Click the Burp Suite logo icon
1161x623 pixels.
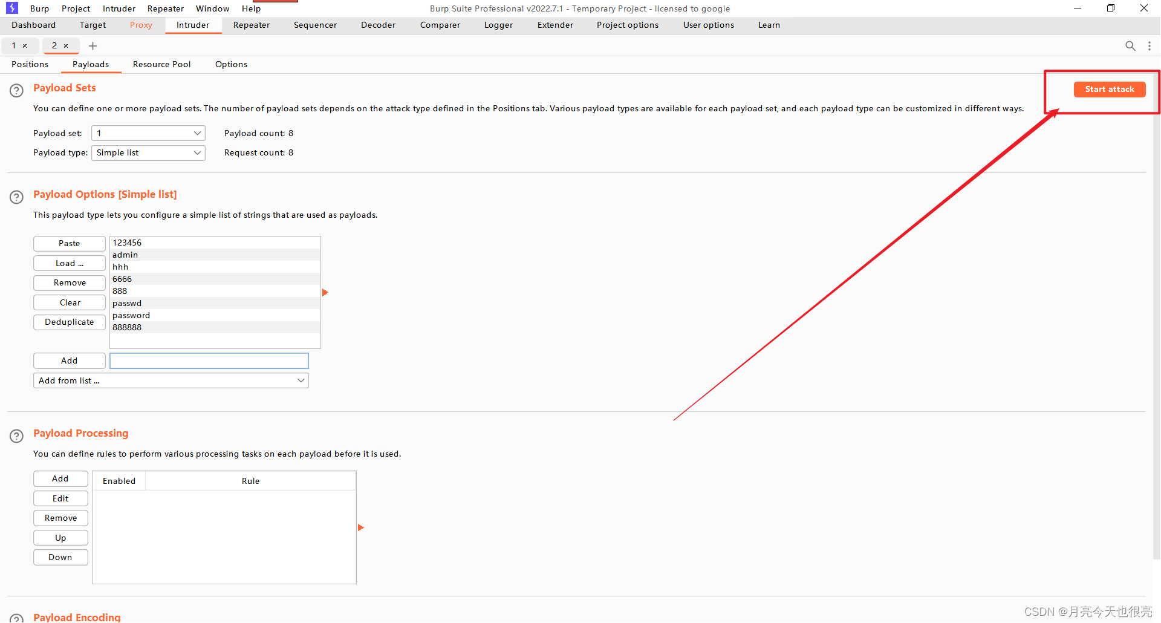[12, 8]
